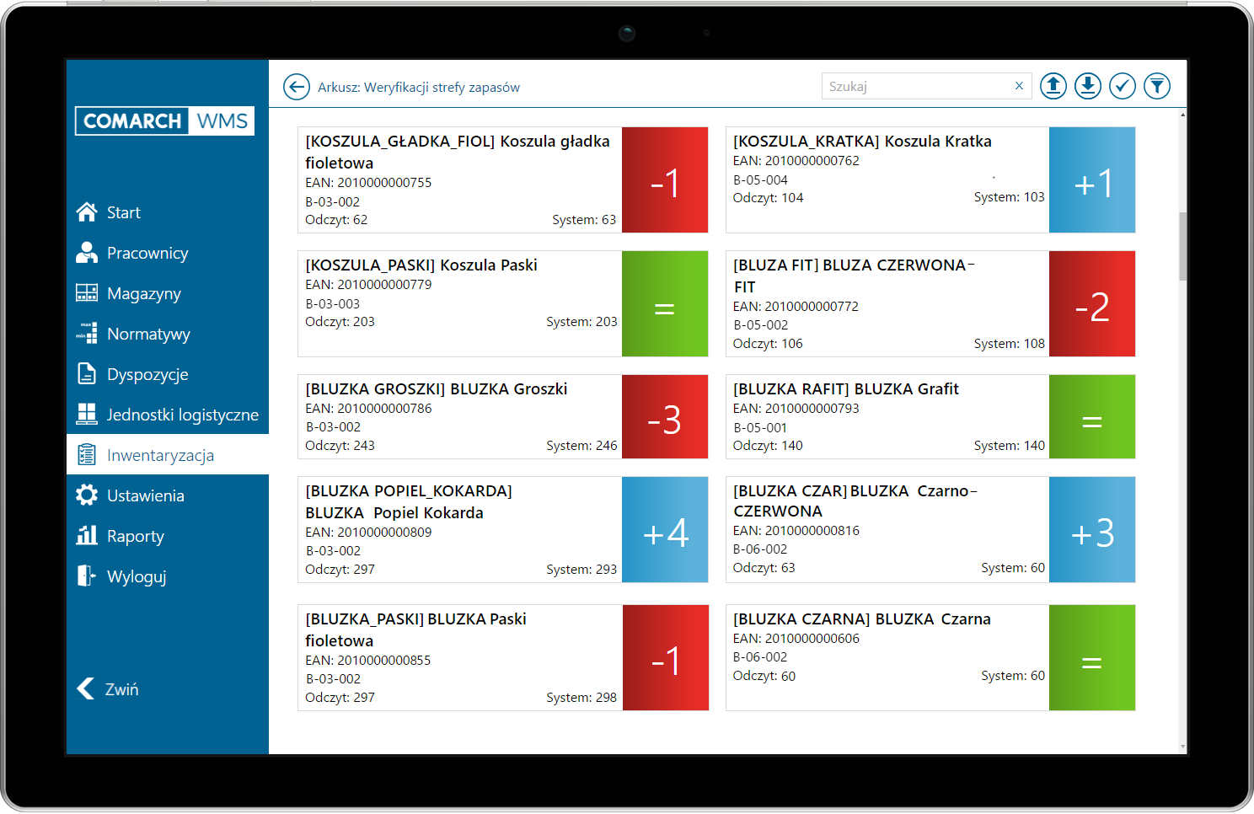The width and height of the screenshot is (1254, 814).
Task: Click the checkmark confirm icon
Action: click(1122, 86)
